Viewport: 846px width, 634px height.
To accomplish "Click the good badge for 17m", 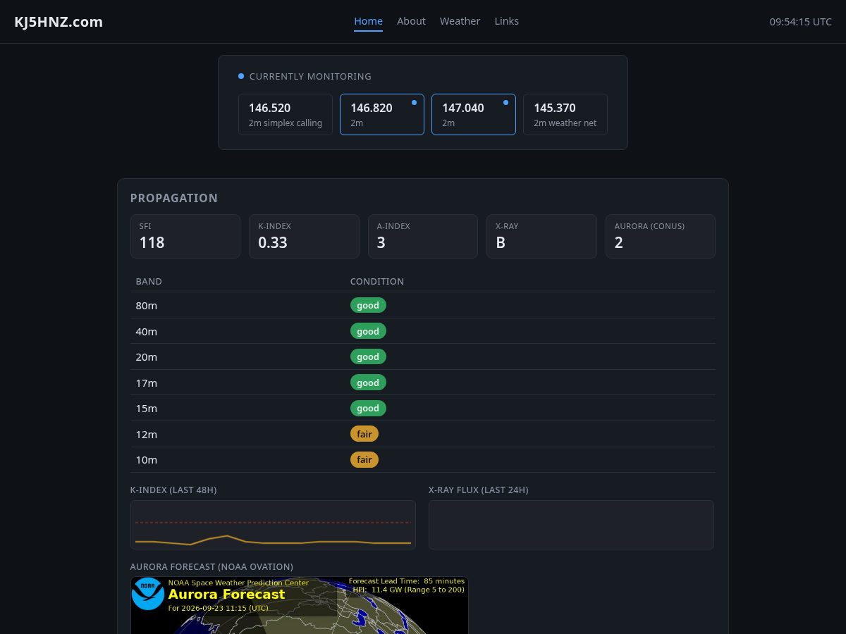I will 368,383.
